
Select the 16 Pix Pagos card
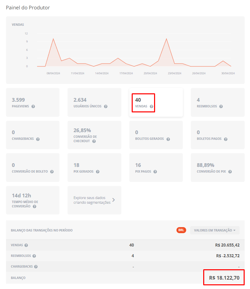point(156,168)
